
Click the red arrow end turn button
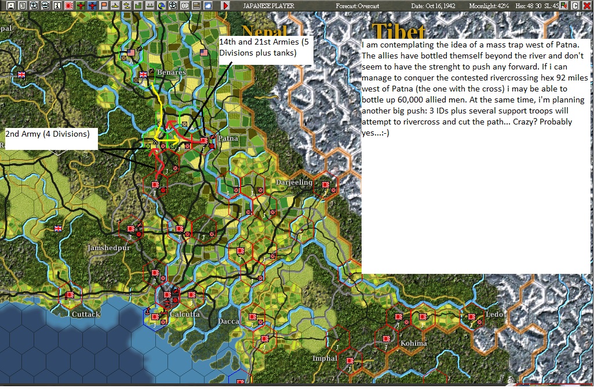(x=225, y=5)
